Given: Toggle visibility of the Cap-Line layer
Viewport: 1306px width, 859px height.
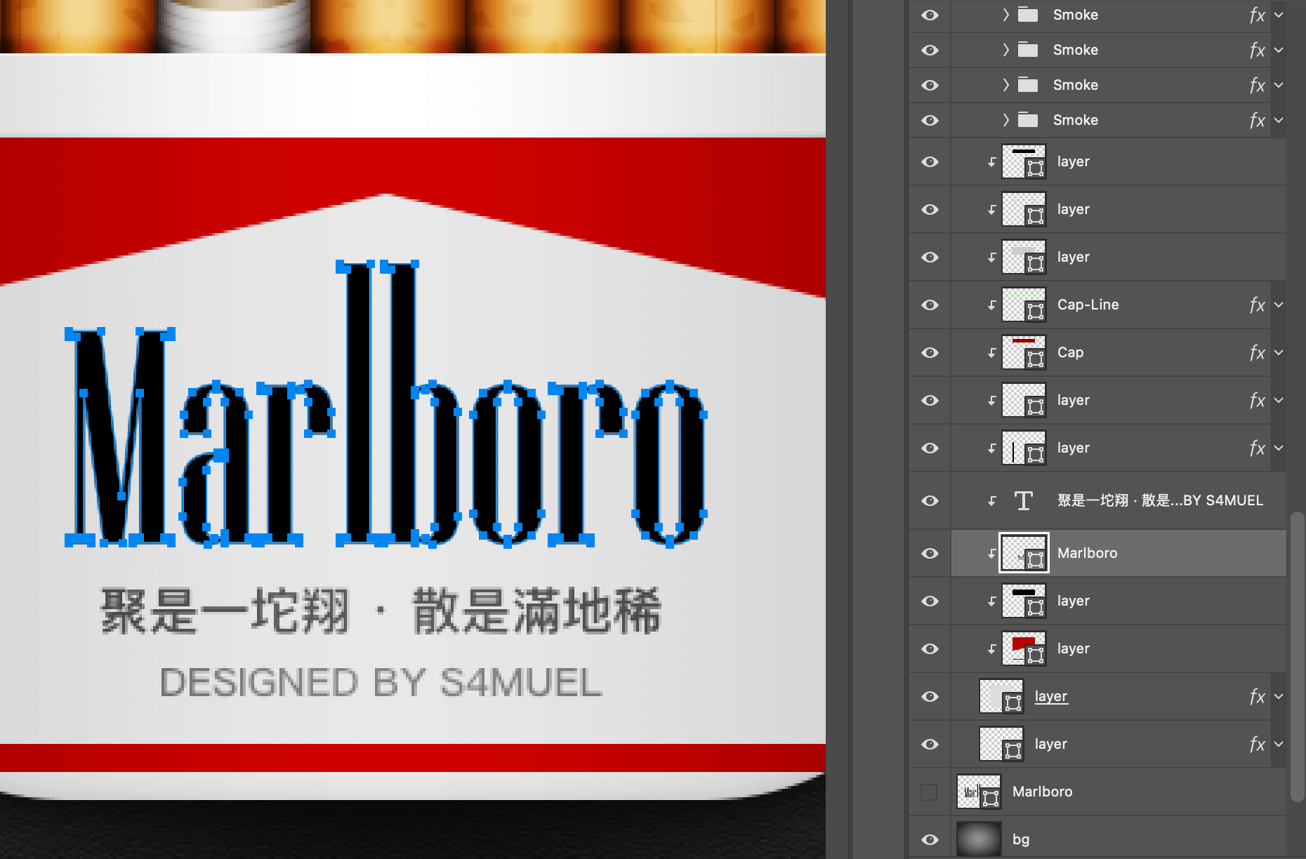Looking at the screenshot, I should tap(930, 305).
